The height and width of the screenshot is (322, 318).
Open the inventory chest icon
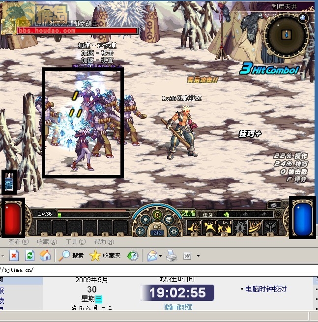(169, 220)
